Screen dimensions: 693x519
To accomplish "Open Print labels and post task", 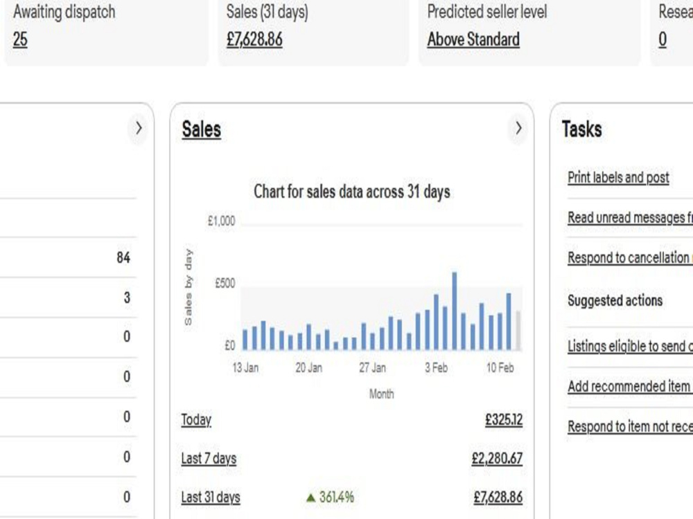I will pyautogui.click(x=618, y=177).
